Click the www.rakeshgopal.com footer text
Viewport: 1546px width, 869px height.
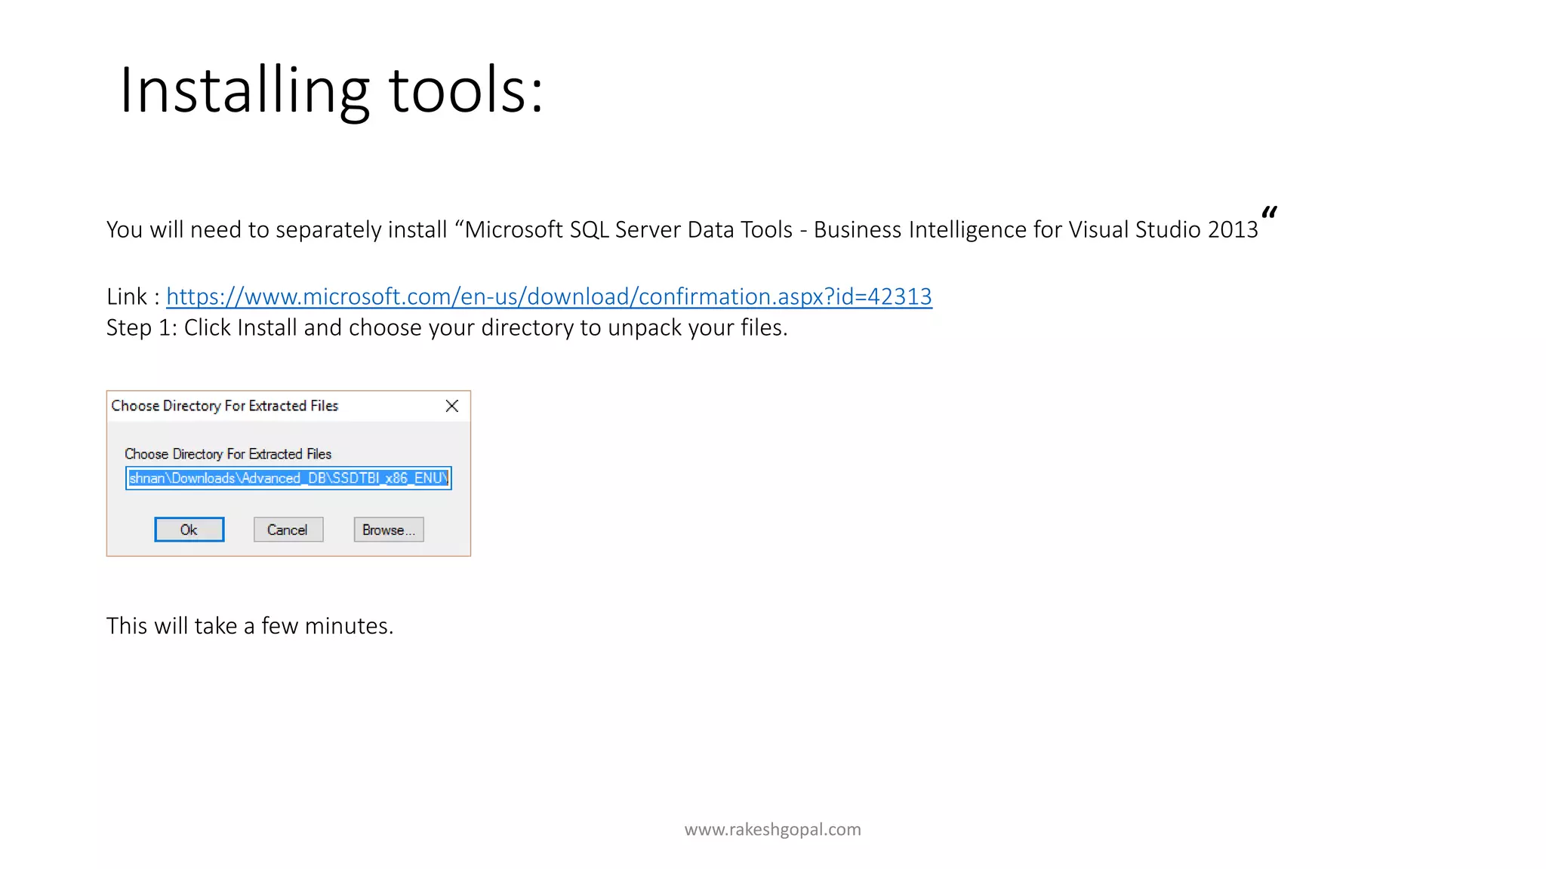pos(772,829)
